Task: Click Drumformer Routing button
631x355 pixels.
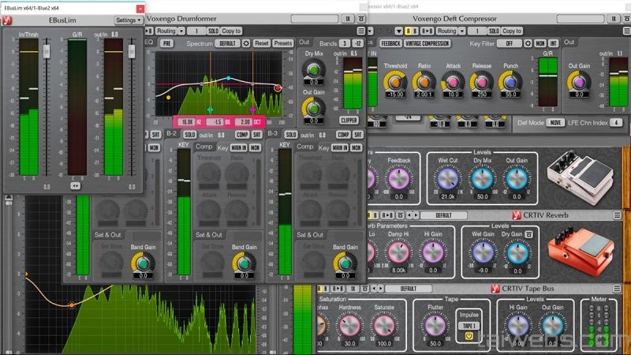Action: tap(166, 31)
